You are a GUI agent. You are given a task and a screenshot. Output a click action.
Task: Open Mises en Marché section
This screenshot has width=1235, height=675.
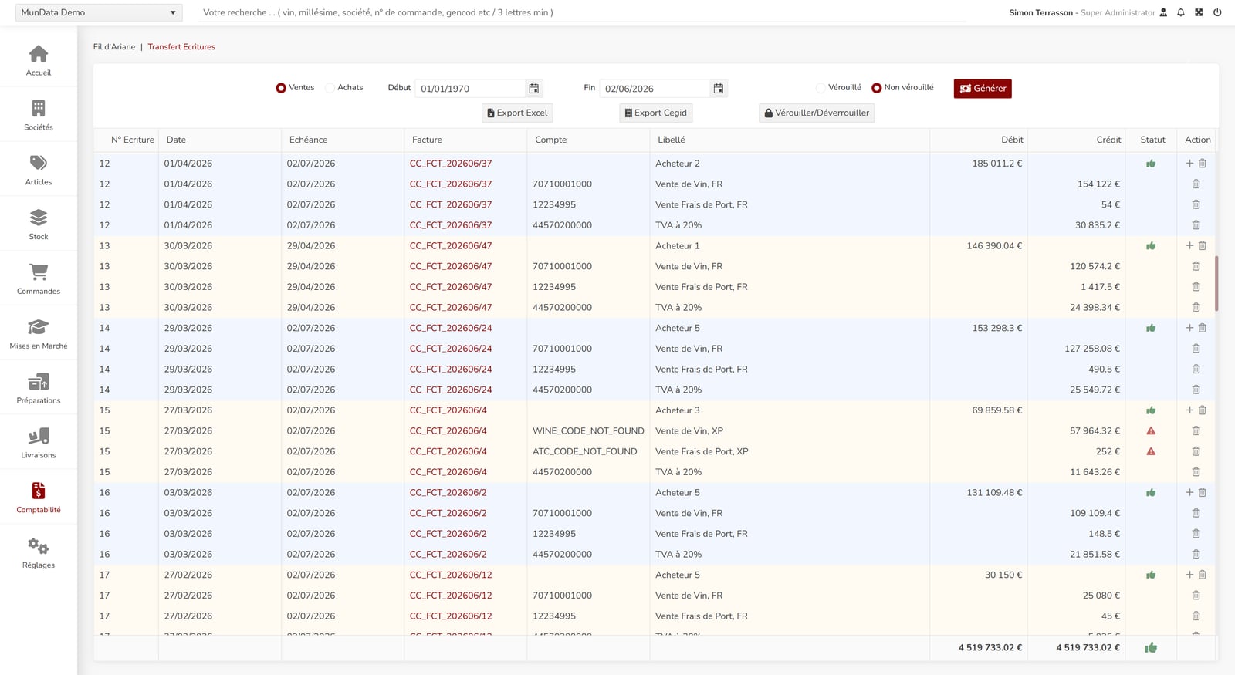tap(39, 335)
